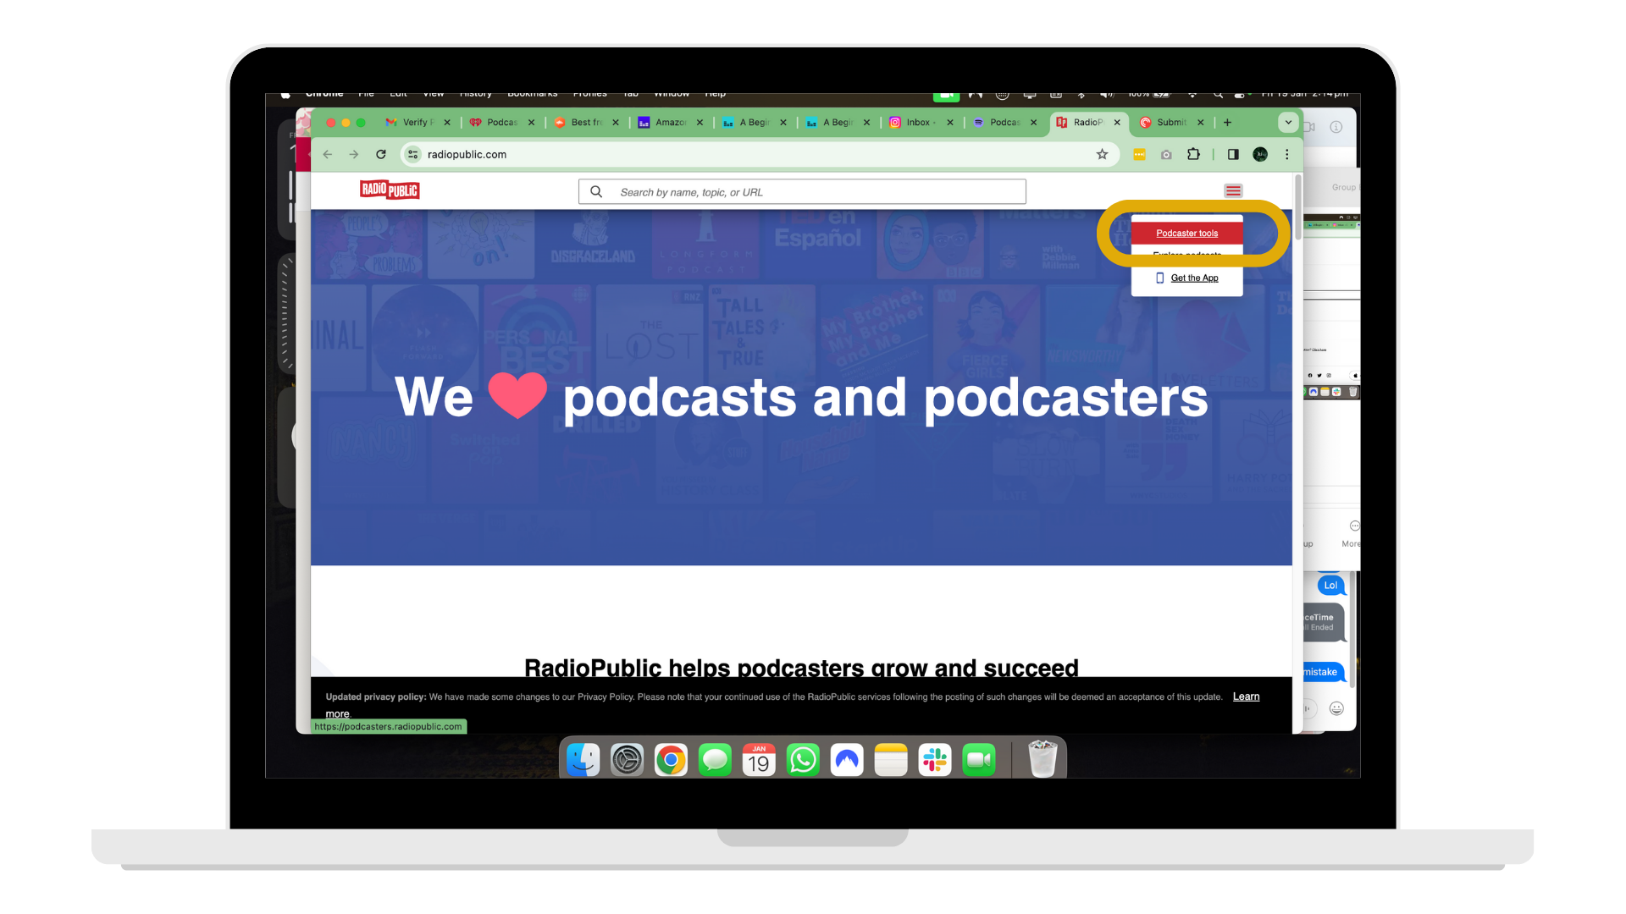Screen dimensions: 1626x914
Task: Select Podcaster tools menu entry
Action: click(1186, 234)
